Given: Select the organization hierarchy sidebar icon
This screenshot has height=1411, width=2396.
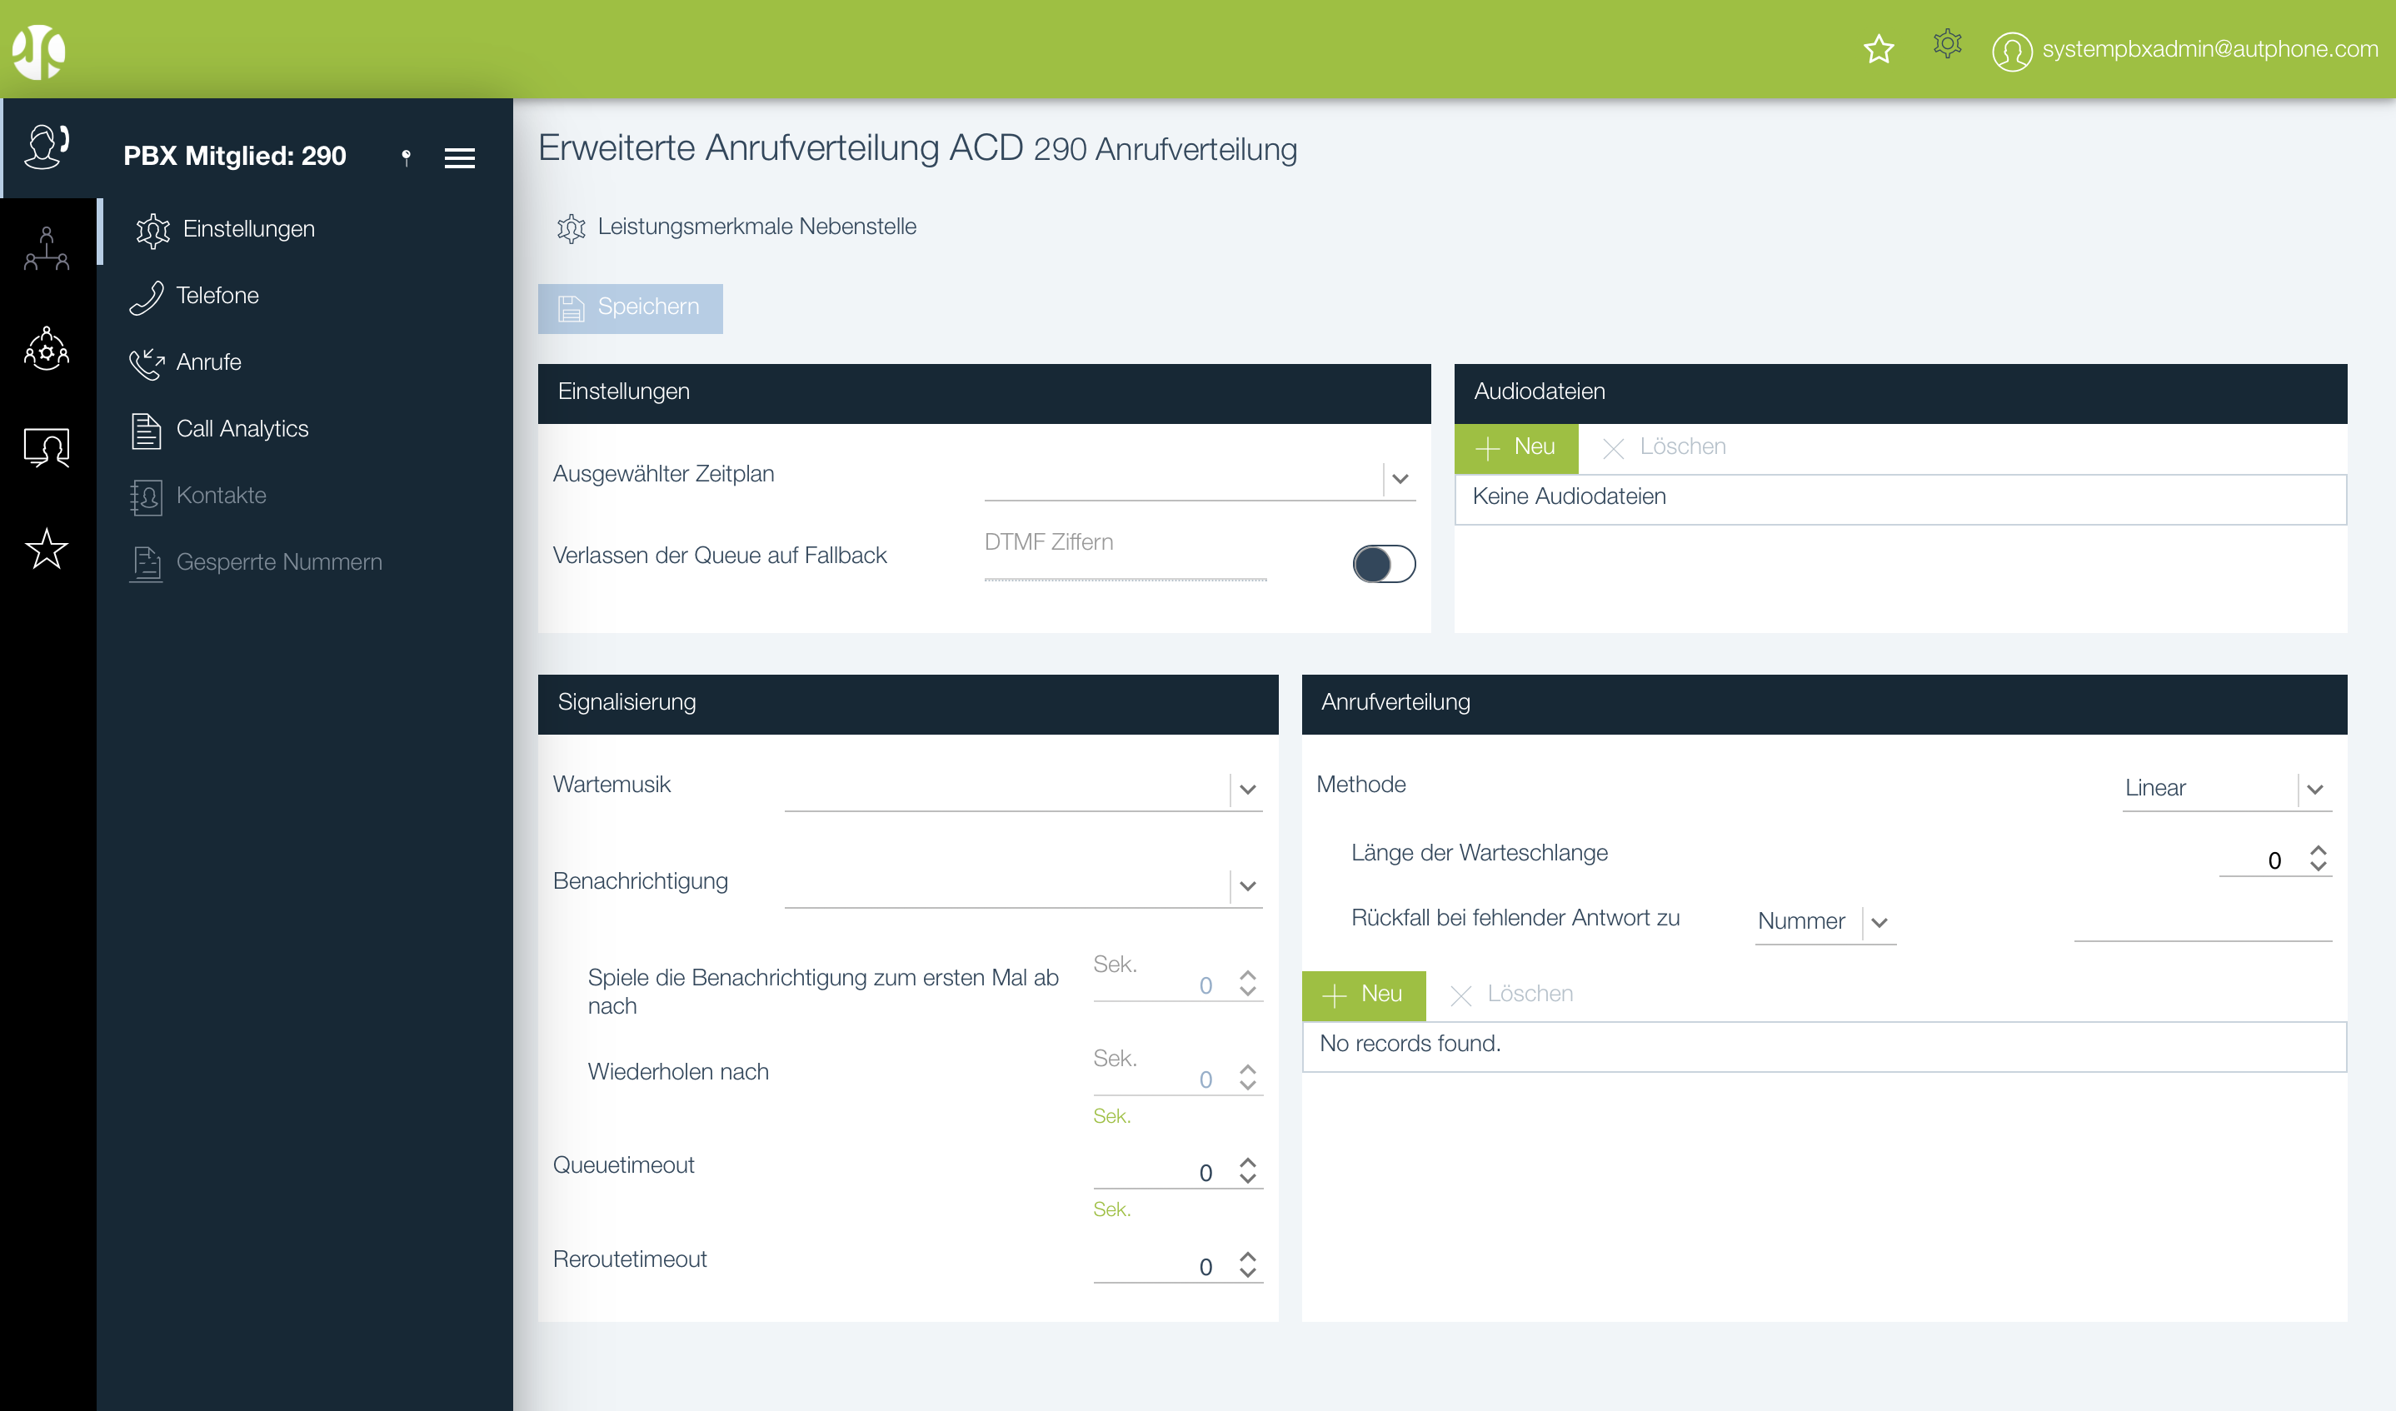Looking at the screenshot, I should click(47, 249).
